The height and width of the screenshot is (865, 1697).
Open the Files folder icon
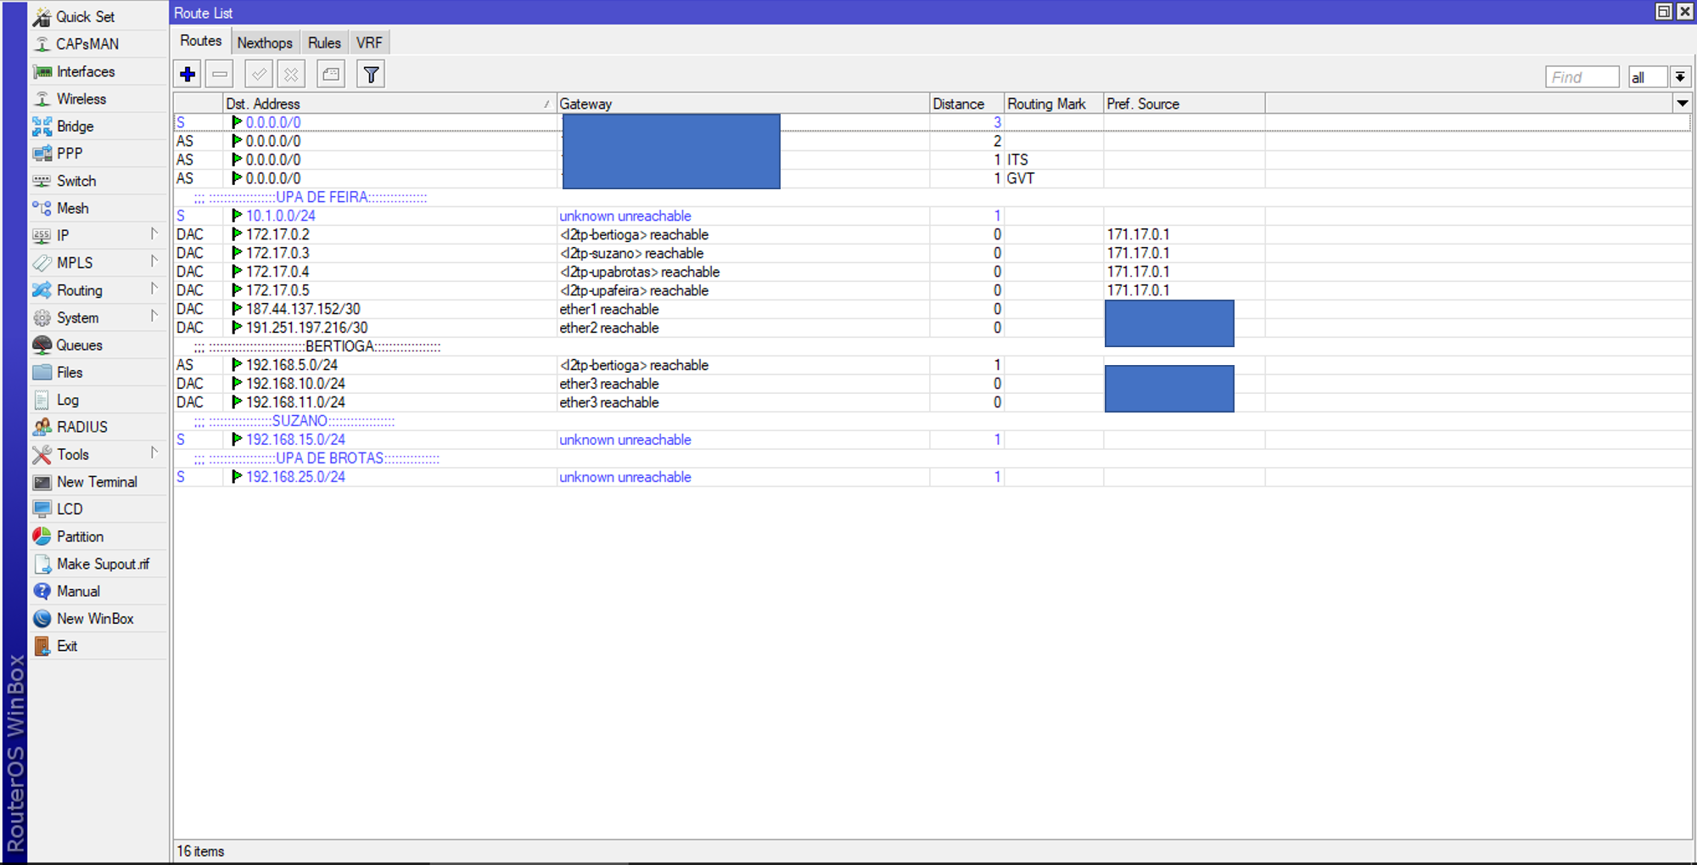[42, 373]
